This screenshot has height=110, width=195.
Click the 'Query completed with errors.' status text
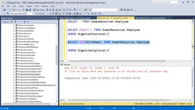(x=73, y=104)
